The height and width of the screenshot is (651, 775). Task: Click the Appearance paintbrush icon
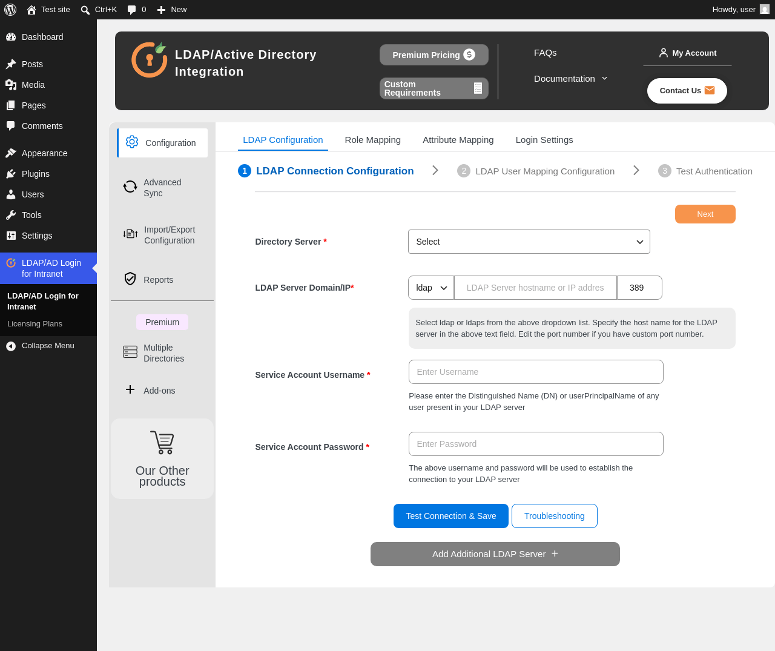tap(11, 153)
